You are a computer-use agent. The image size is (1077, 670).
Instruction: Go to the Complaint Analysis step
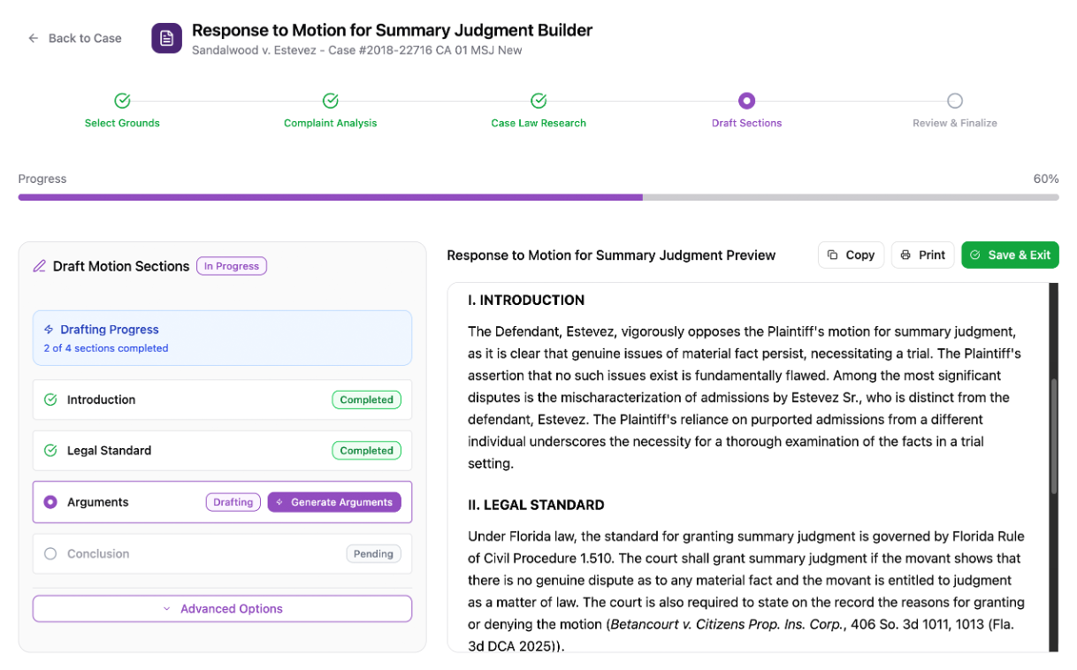coord(330,101)
